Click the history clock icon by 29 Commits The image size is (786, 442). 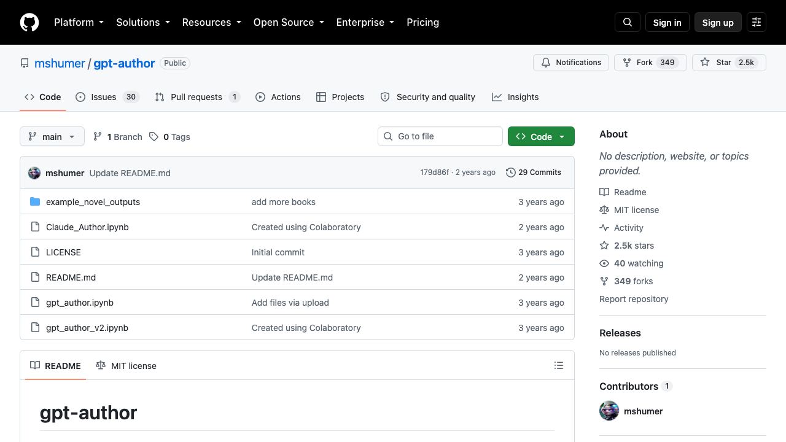[x=510, y=173]
